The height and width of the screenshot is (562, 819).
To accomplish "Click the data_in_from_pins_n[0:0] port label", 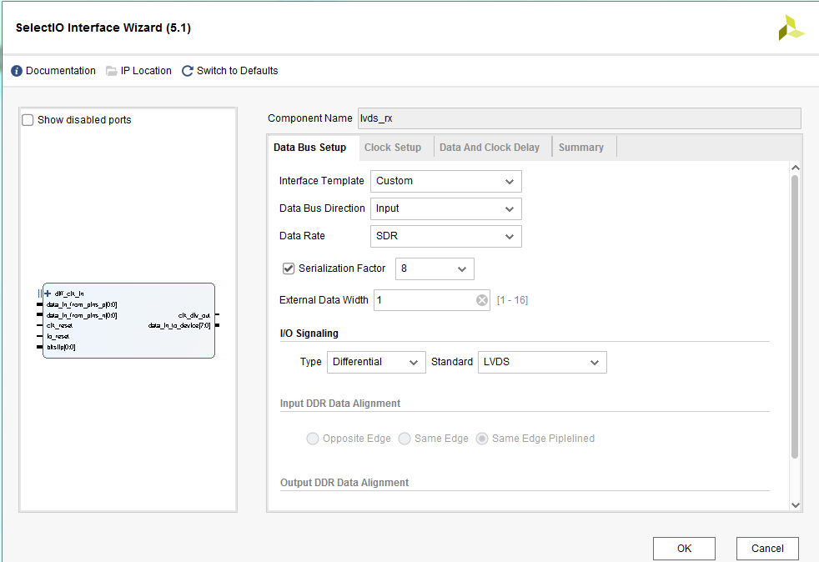I will click(x=82, y=315).
